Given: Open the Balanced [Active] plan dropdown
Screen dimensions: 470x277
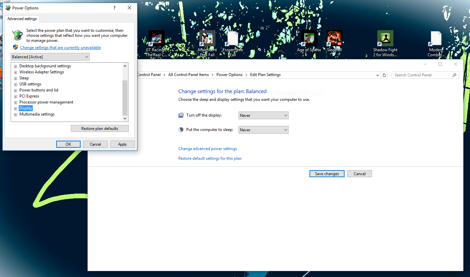Looking at the screenshot, I should point(50,57).
